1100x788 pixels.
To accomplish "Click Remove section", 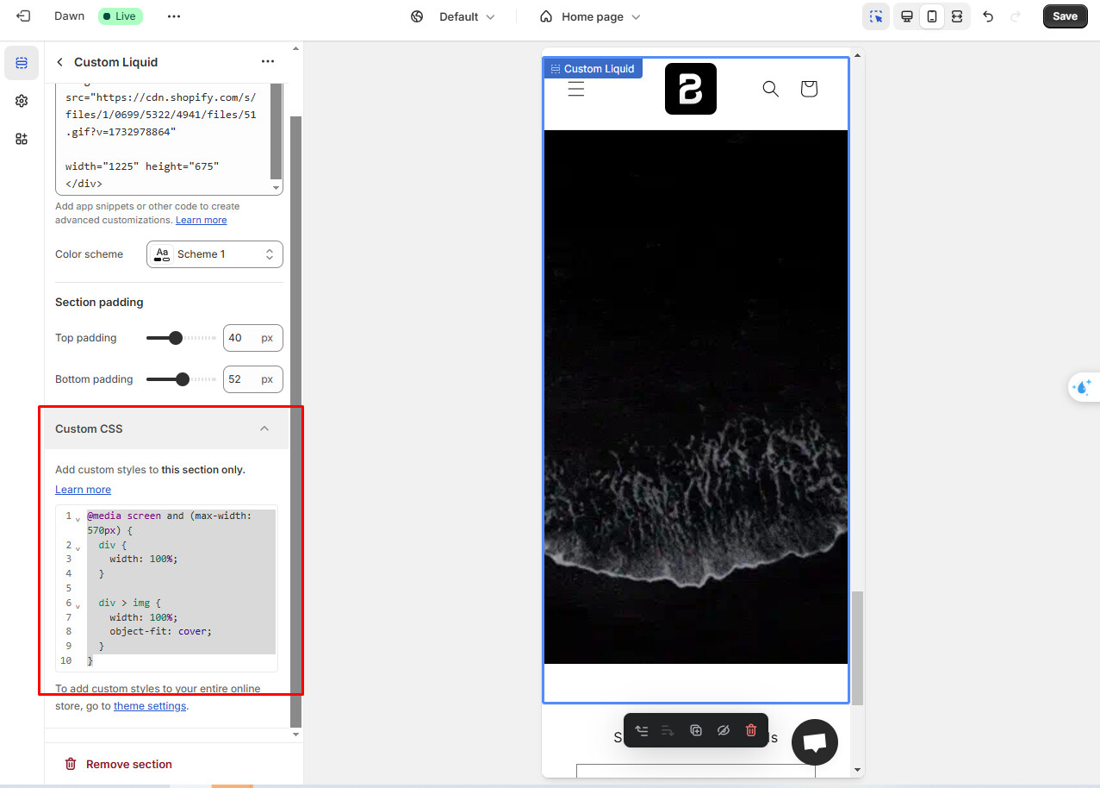I will (x=119, y=765).
